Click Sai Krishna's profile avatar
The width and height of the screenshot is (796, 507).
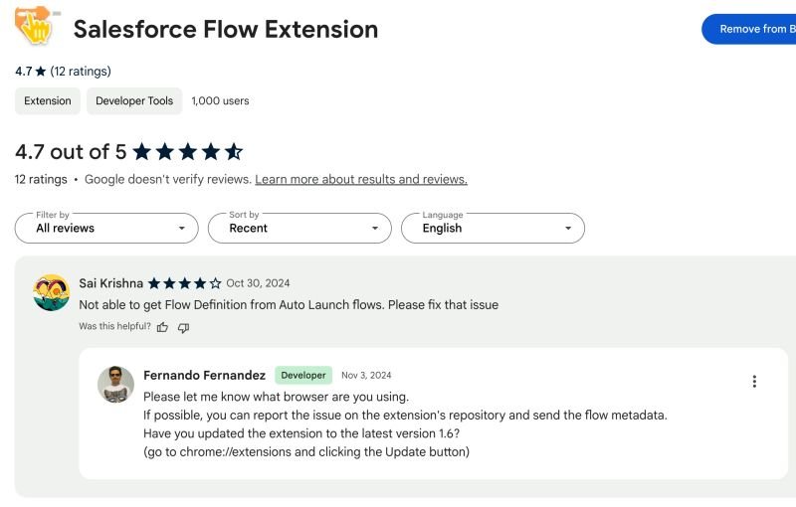point(52,292)
